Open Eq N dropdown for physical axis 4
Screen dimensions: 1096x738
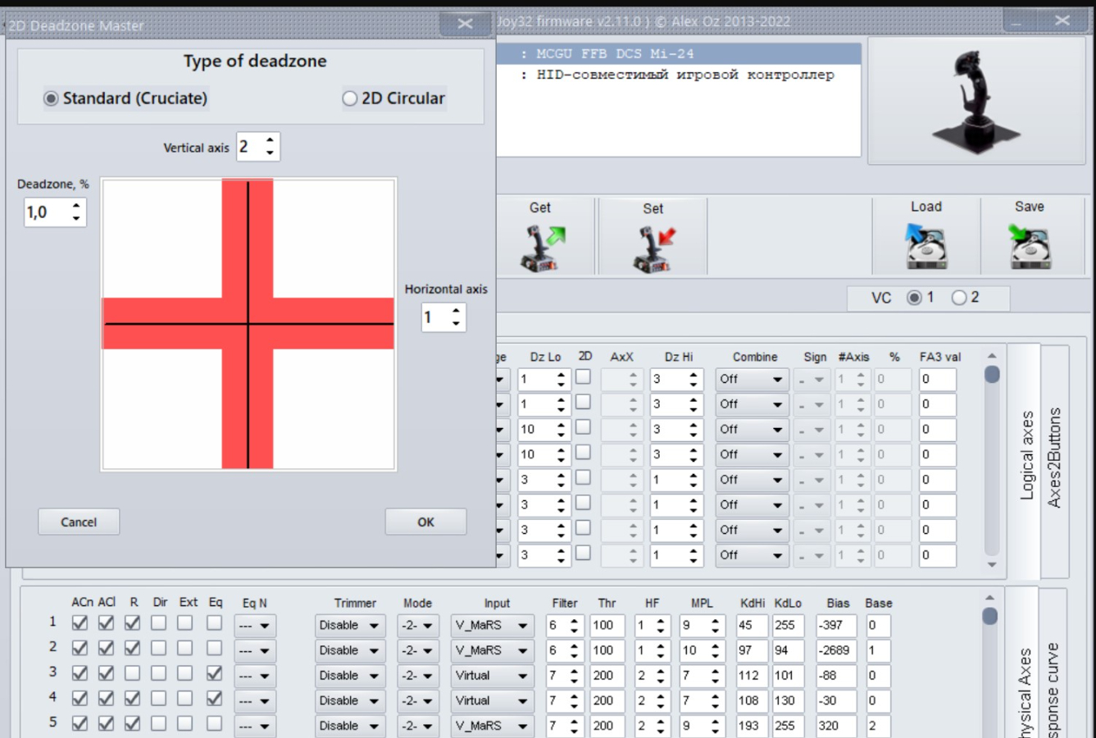click(254, 702)
